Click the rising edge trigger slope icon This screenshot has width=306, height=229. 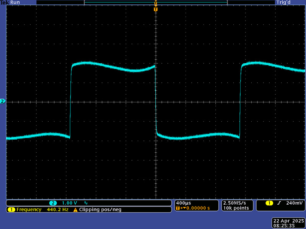[279, 203]
